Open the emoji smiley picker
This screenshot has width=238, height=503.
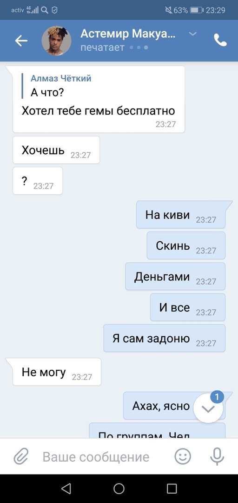(183, 456)
